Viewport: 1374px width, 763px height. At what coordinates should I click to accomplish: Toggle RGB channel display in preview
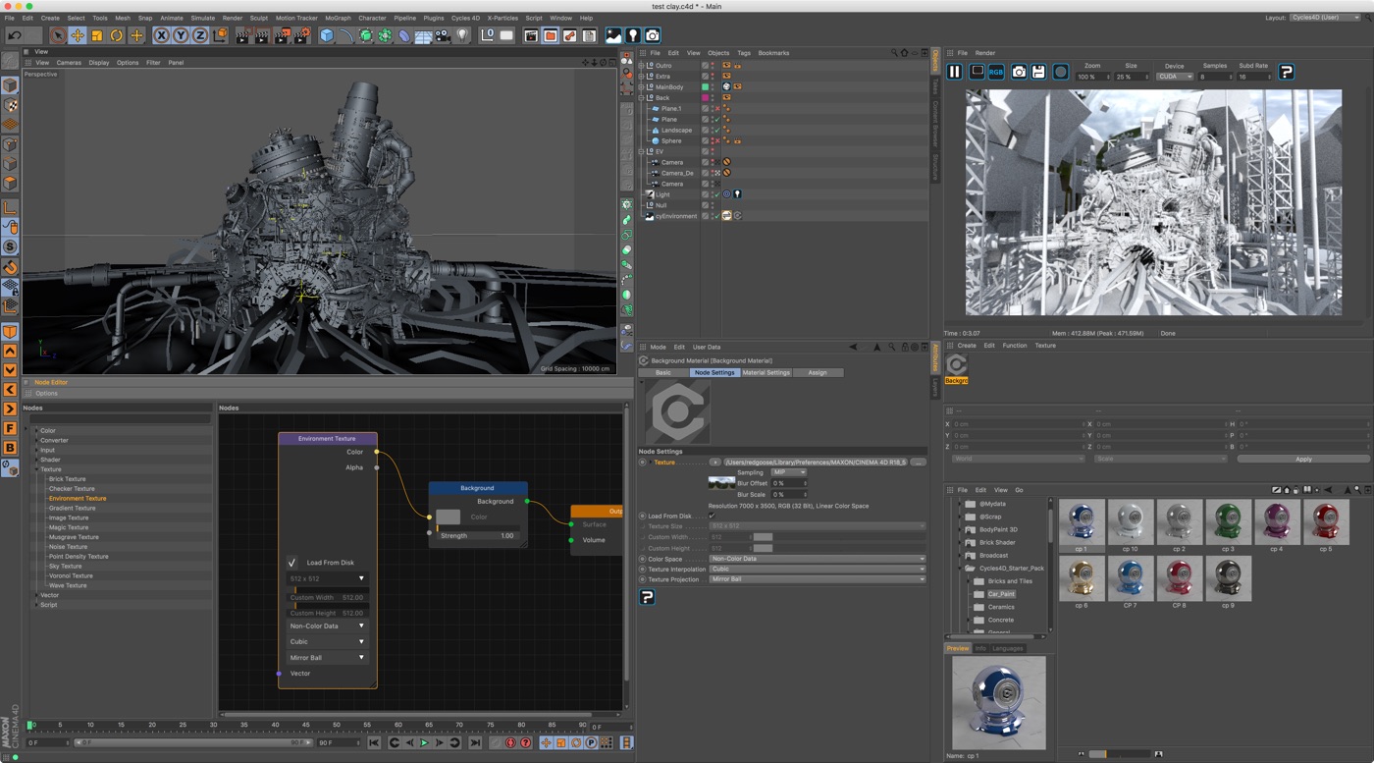[996, 72]
